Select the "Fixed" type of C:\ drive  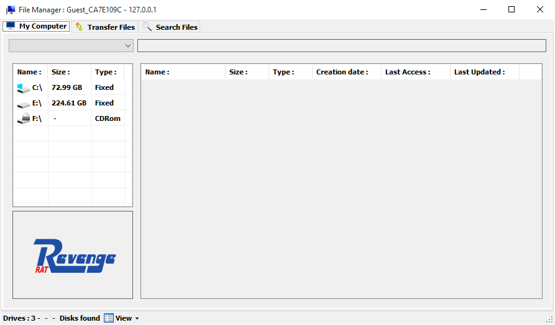tap(104, 87)
